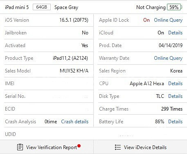
Task: Click the Serial No. label
Action: 15,96
